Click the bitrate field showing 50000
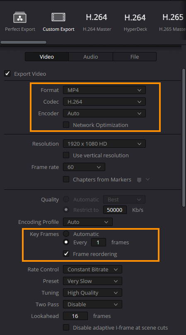The height and width of the screenshot is (335, 186). tap(115, 210)
